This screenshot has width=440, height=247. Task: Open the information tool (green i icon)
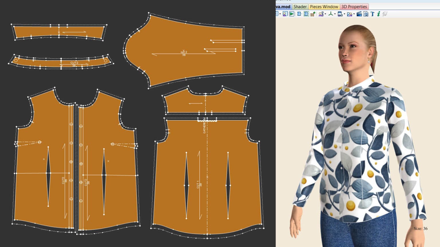(x=379, y=14)
